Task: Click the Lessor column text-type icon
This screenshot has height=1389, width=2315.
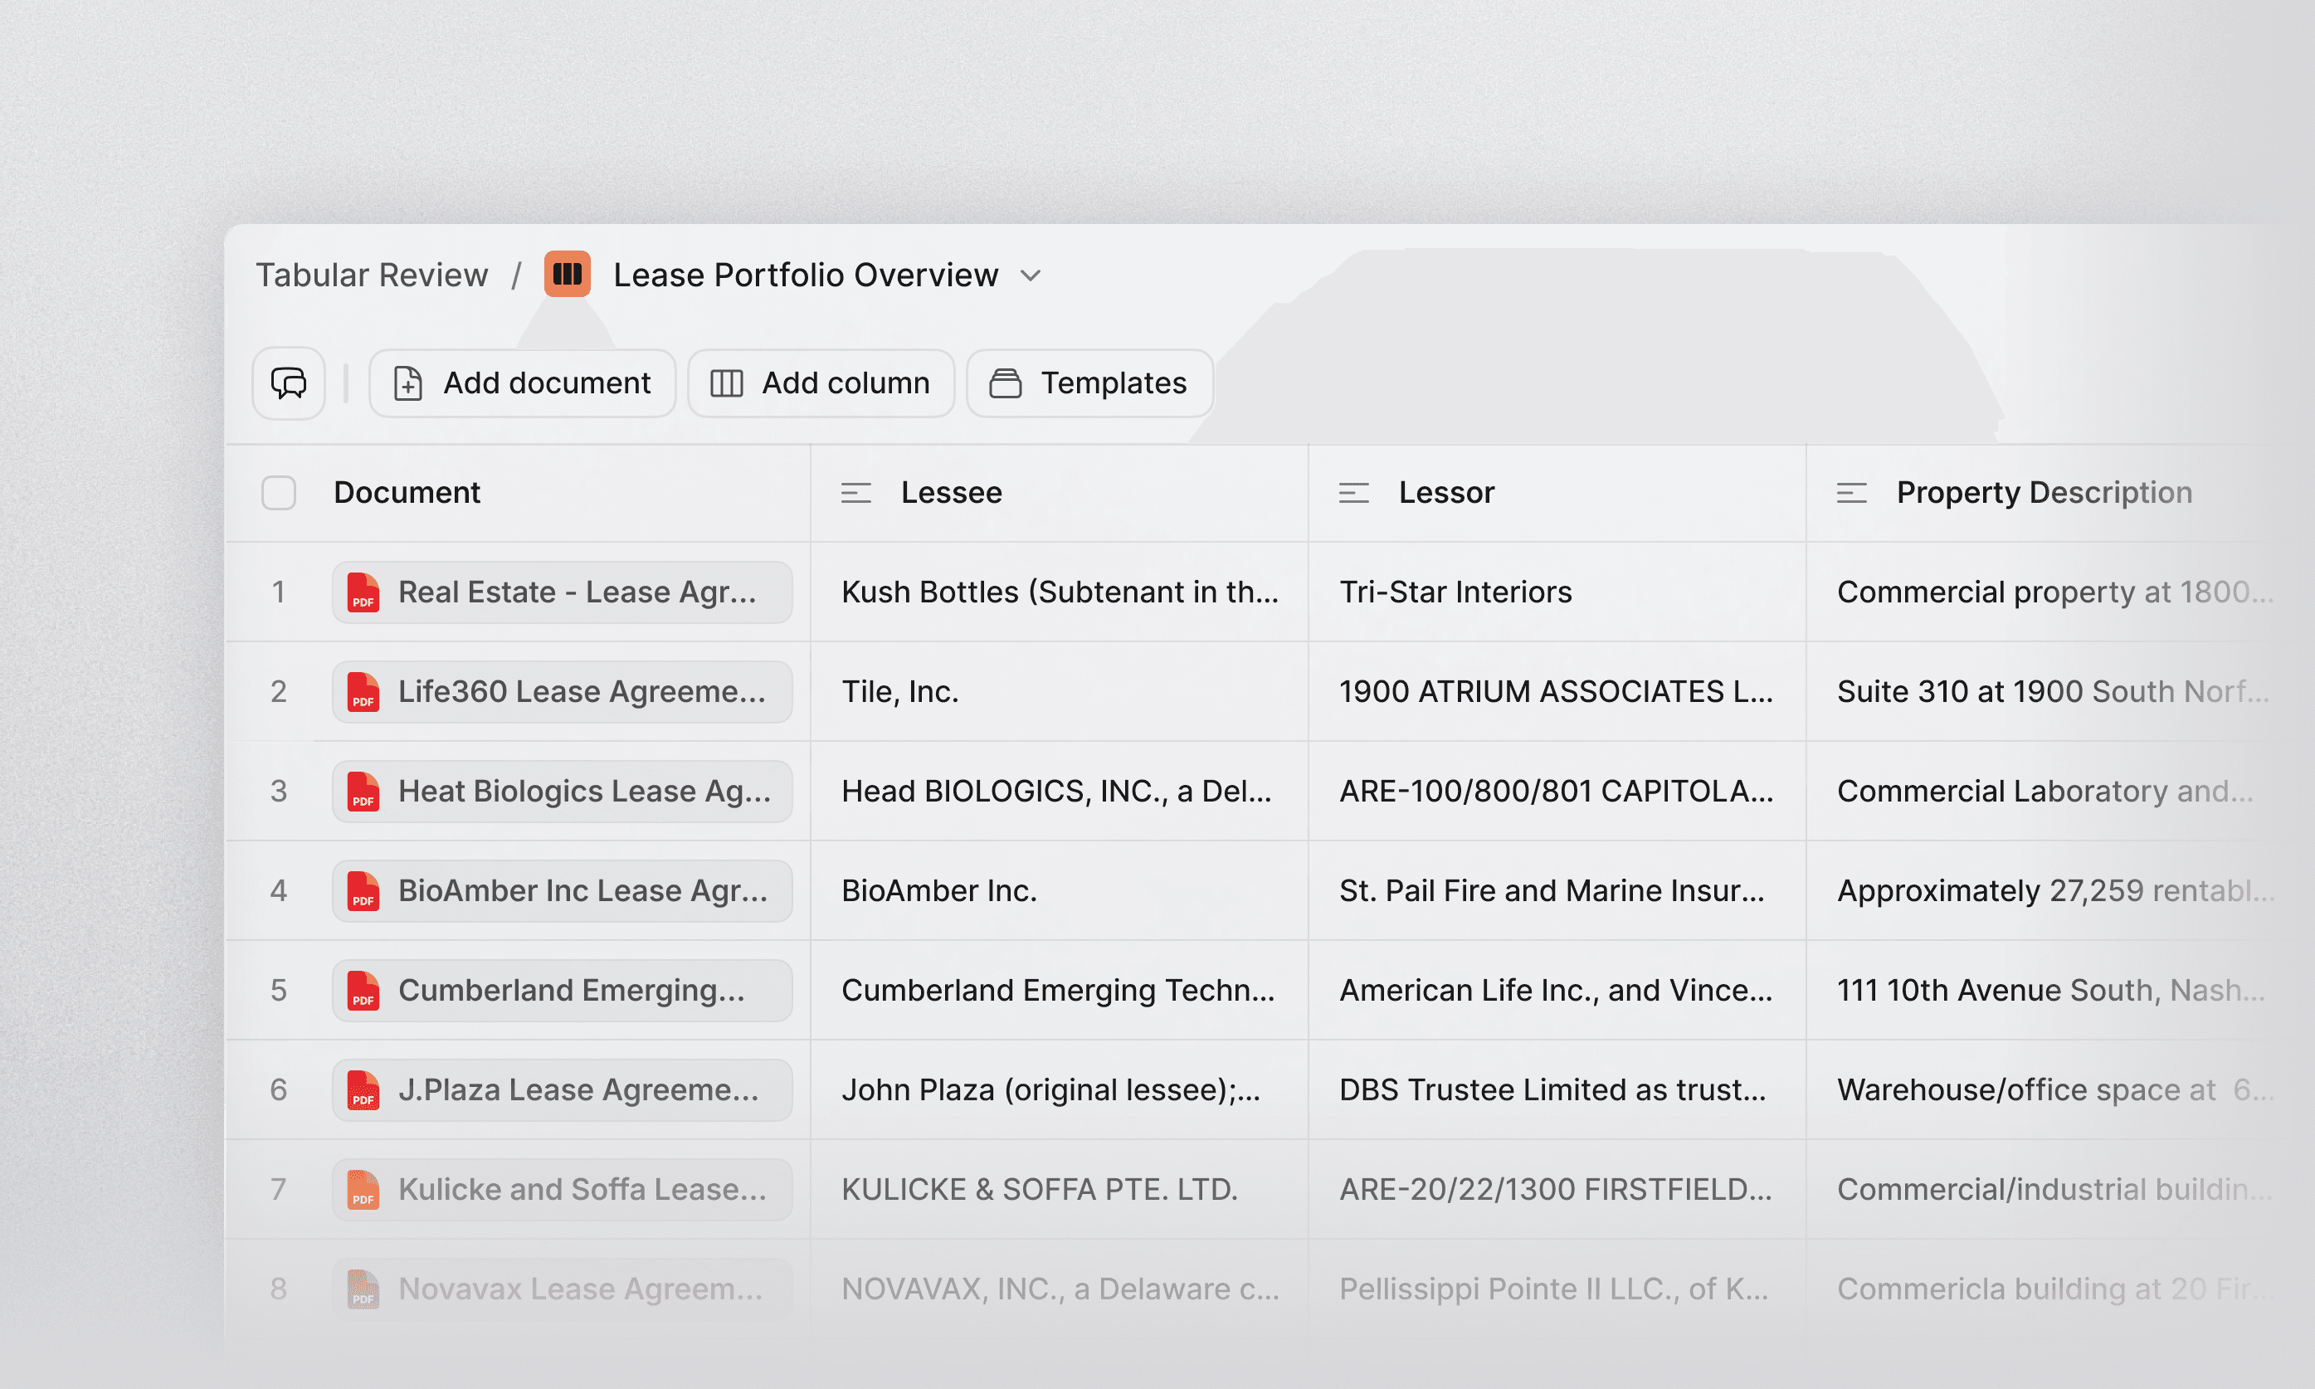Action: pyautogui.click(x=1353, y=493)
